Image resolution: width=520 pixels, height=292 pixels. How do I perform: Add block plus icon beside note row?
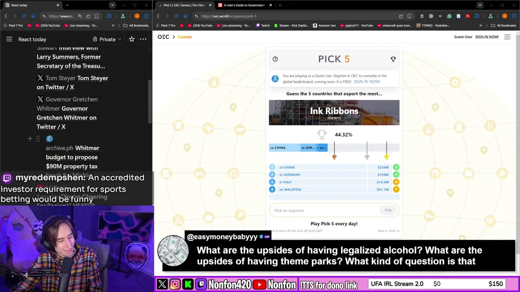pos(30,139)
